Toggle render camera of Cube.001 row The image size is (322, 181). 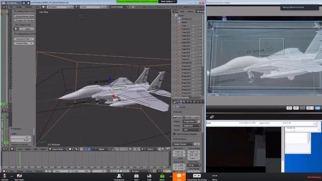click(200, 29)
